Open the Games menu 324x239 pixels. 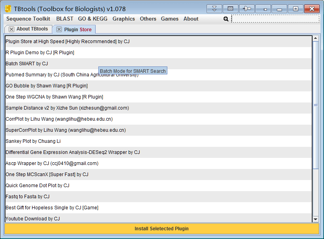click(x=170, y=19)
